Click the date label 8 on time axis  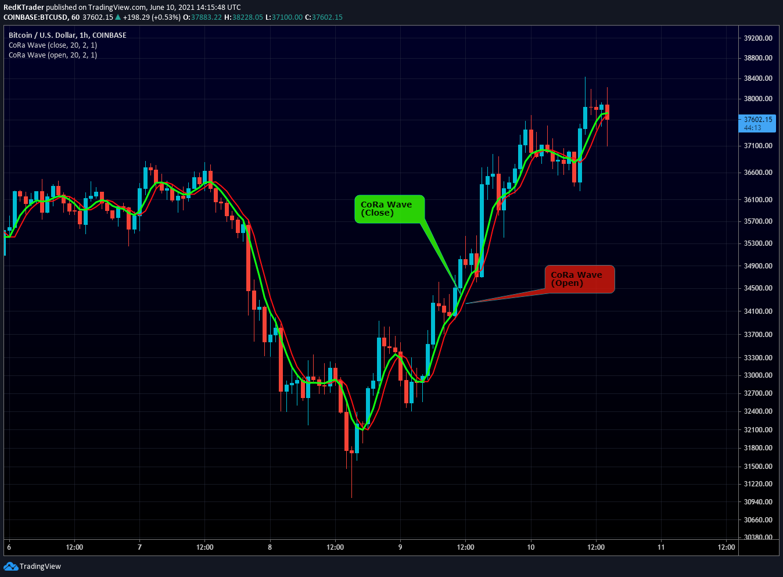(x=270, y=547)
